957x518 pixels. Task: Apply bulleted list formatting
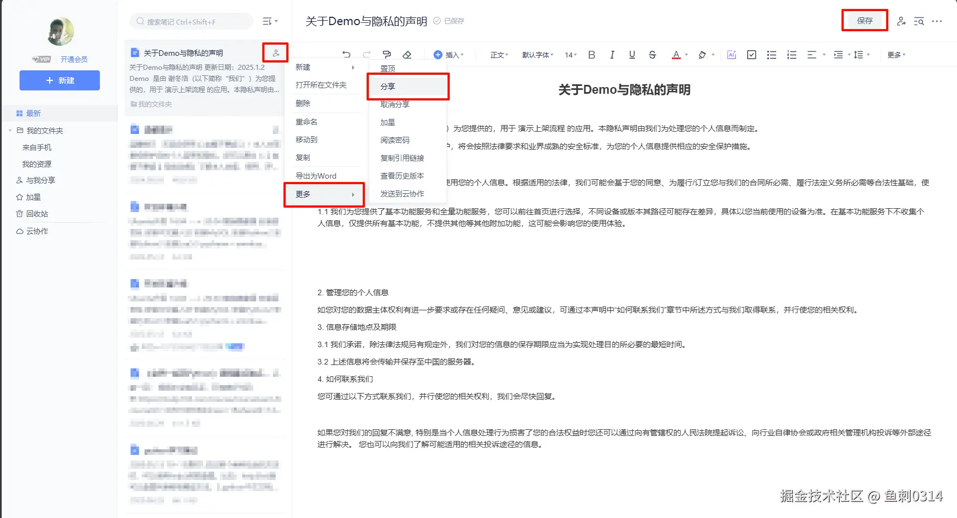click(x=772, y=55)
